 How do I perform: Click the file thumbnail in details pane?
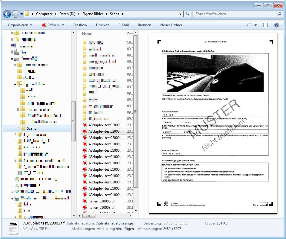pyautogui.click(x=13, y=226)
